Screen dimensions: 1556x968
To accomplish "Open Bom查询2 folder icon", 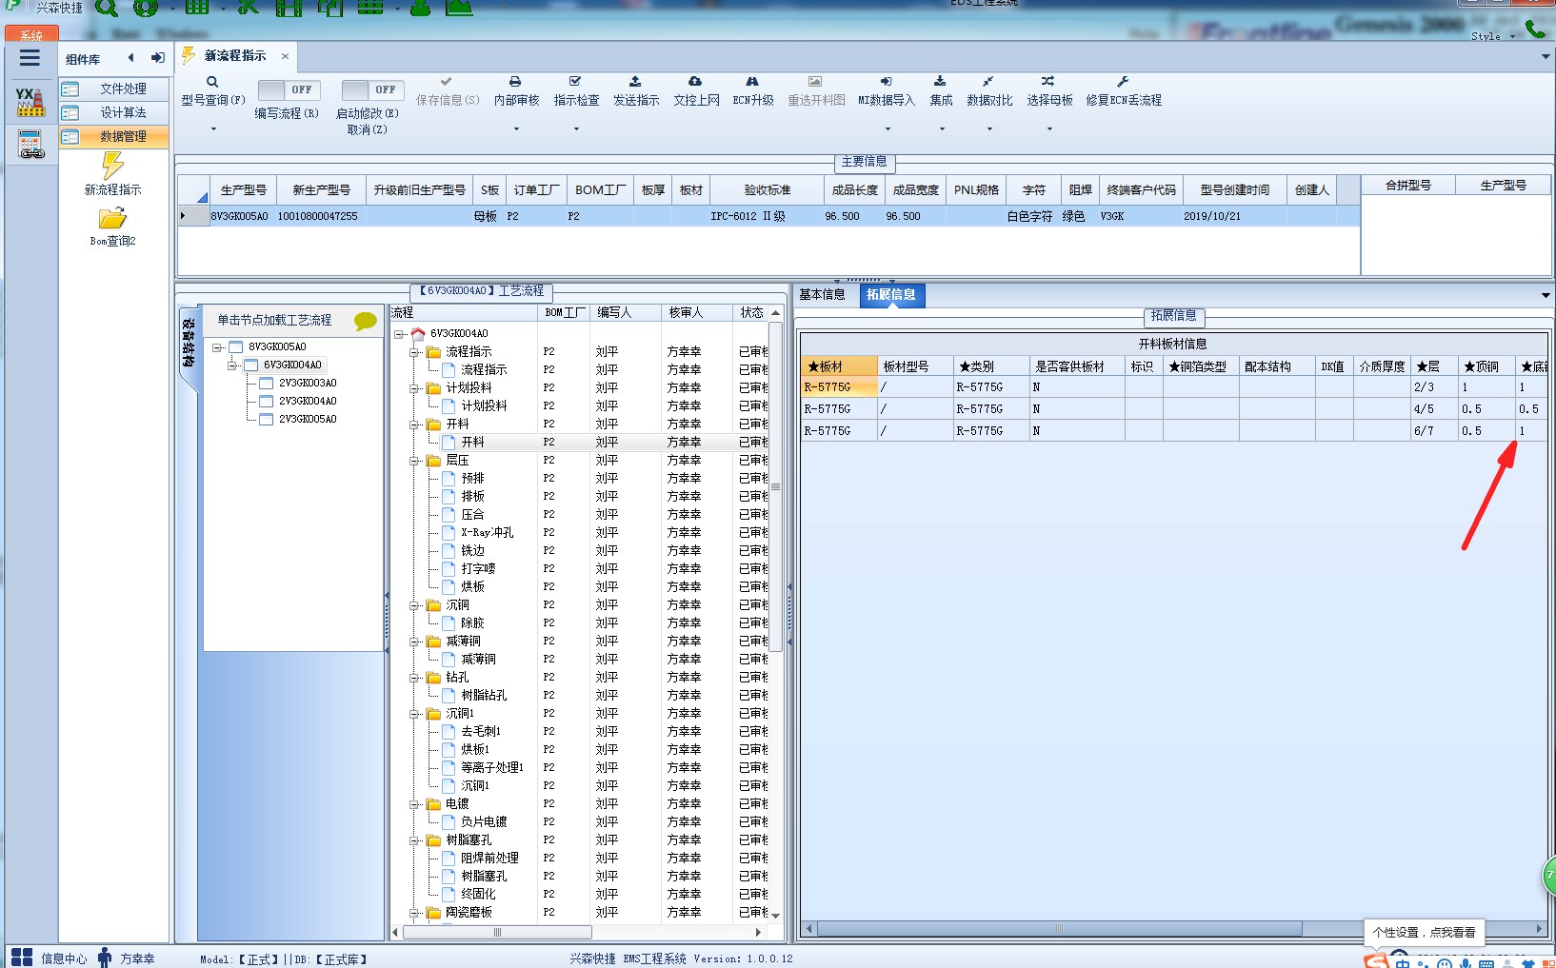I will (x=112, y=219).
